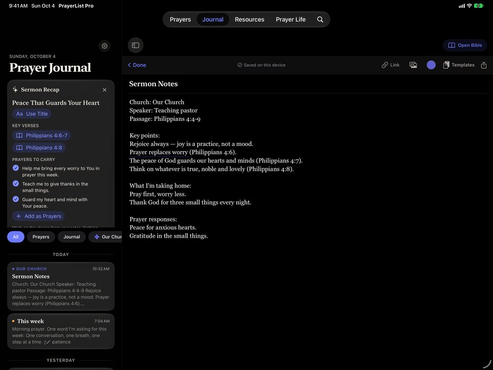The image size is (493, 370).
Task: Close the Sermon Recap card
Action: coord(105,90)
